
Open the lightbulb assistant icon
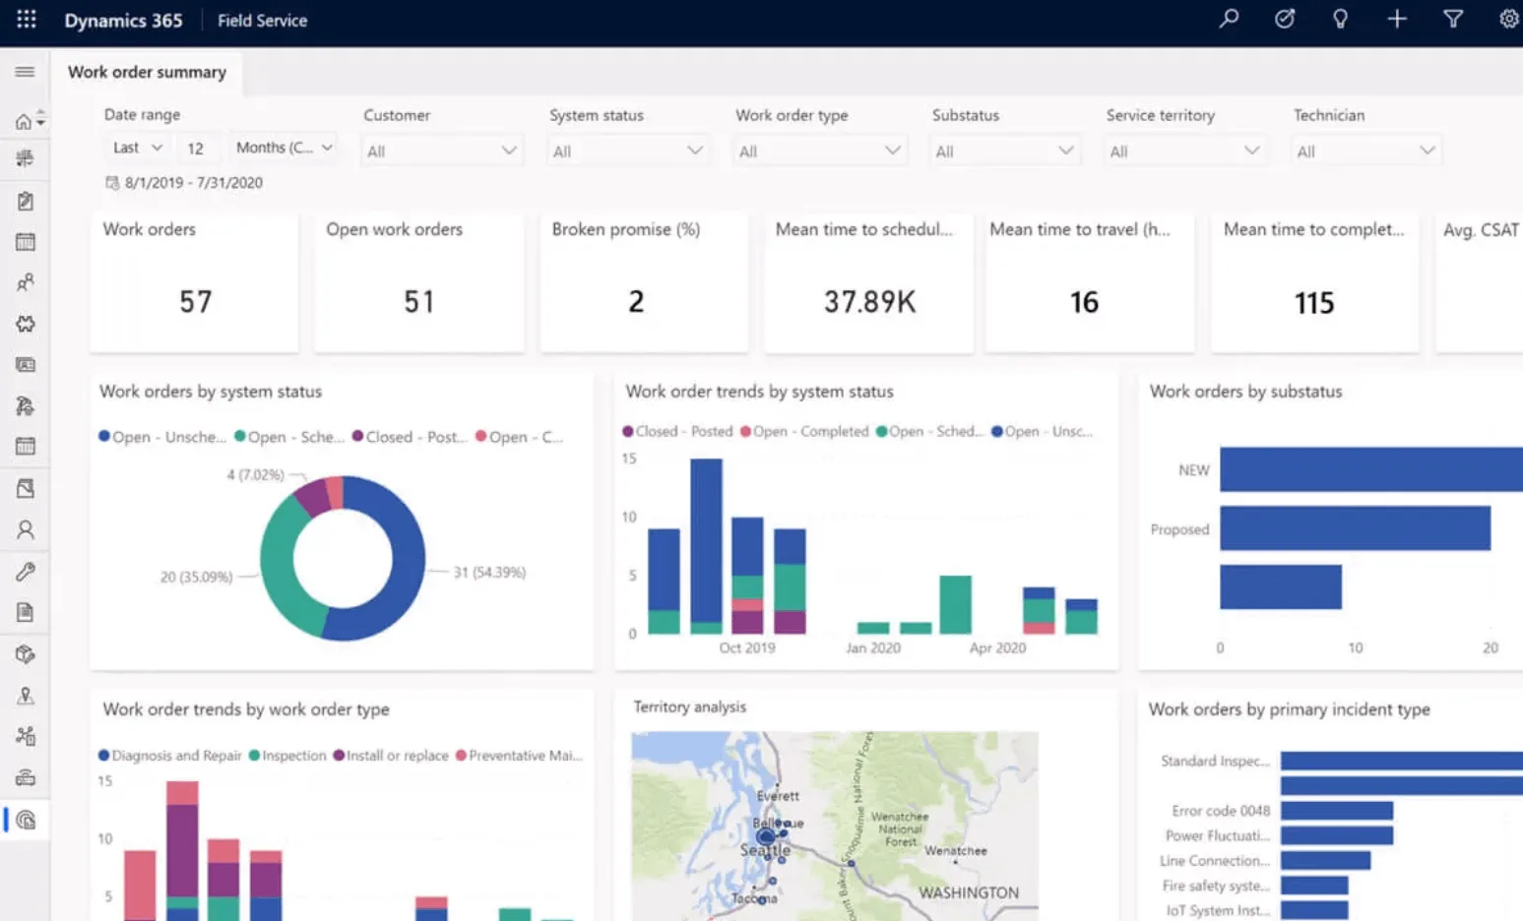1340,19
